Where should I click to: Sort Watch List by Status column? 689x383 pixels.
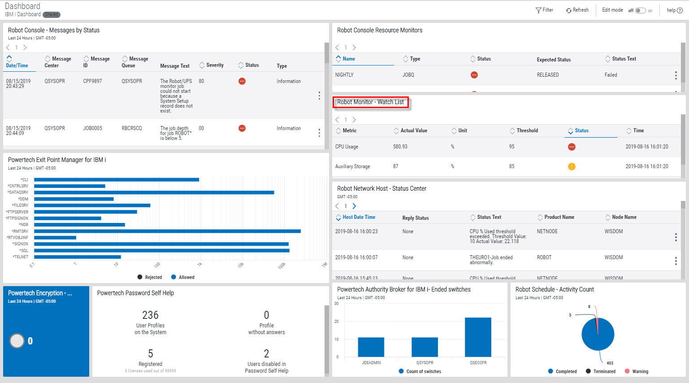[578, 131]
